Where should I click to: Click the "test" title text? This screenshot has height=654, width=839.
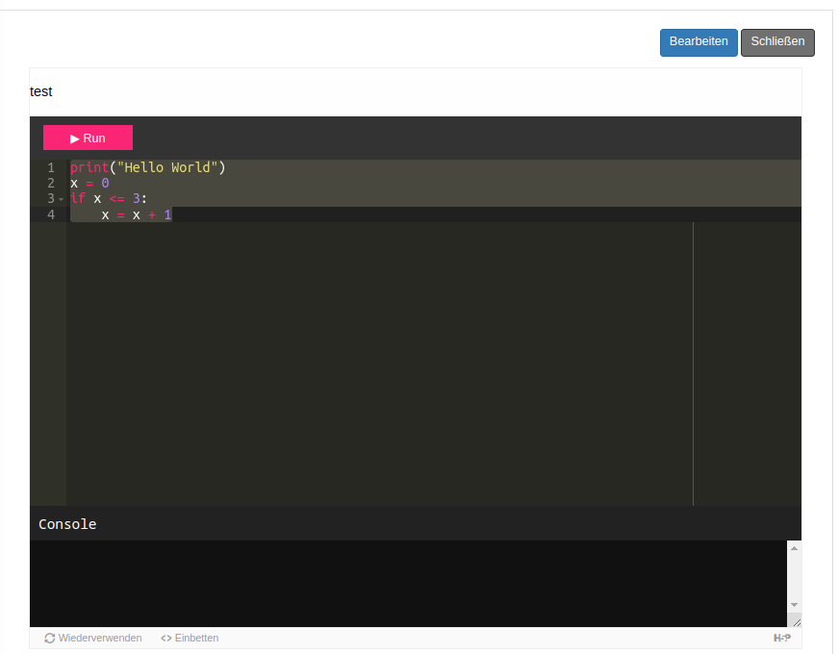41,92
